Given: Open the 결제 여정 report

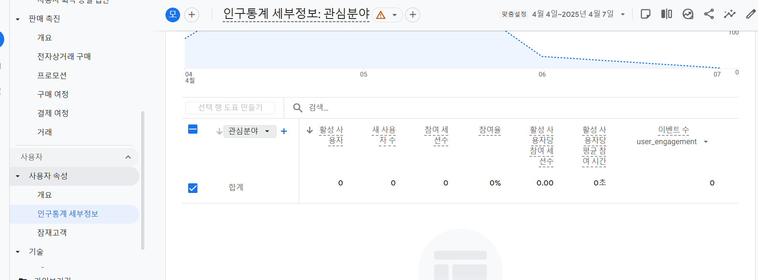Looking at the screenshot, I should pyautogui.click(x=53, y=113).
